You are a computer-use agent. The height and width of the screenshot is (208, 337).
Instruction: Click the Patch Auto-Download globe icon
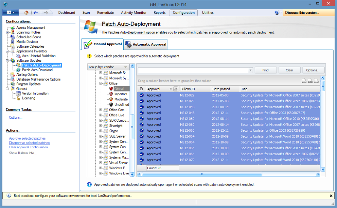tap(18, 70)
